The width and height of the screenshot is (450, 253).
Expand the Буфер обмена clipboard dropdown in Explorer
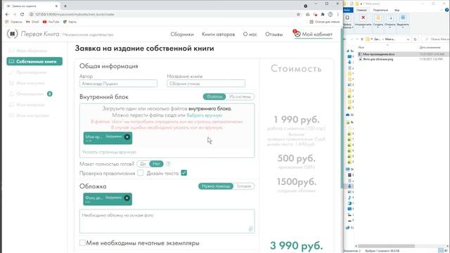(347, 21)
